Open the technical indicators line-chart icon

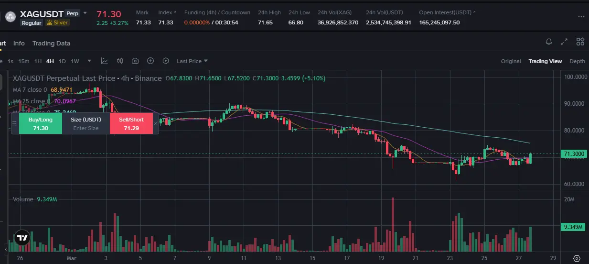[x=105, y=61]
